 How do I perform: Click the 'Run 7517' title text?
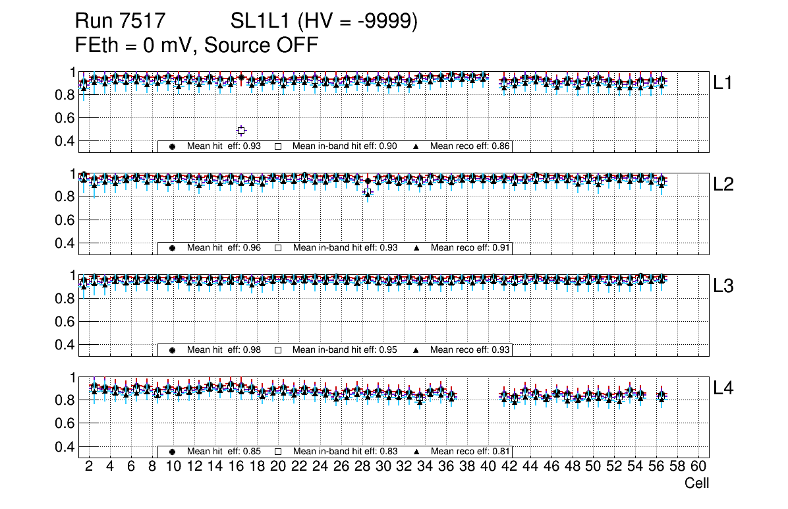tap(120, 22)
